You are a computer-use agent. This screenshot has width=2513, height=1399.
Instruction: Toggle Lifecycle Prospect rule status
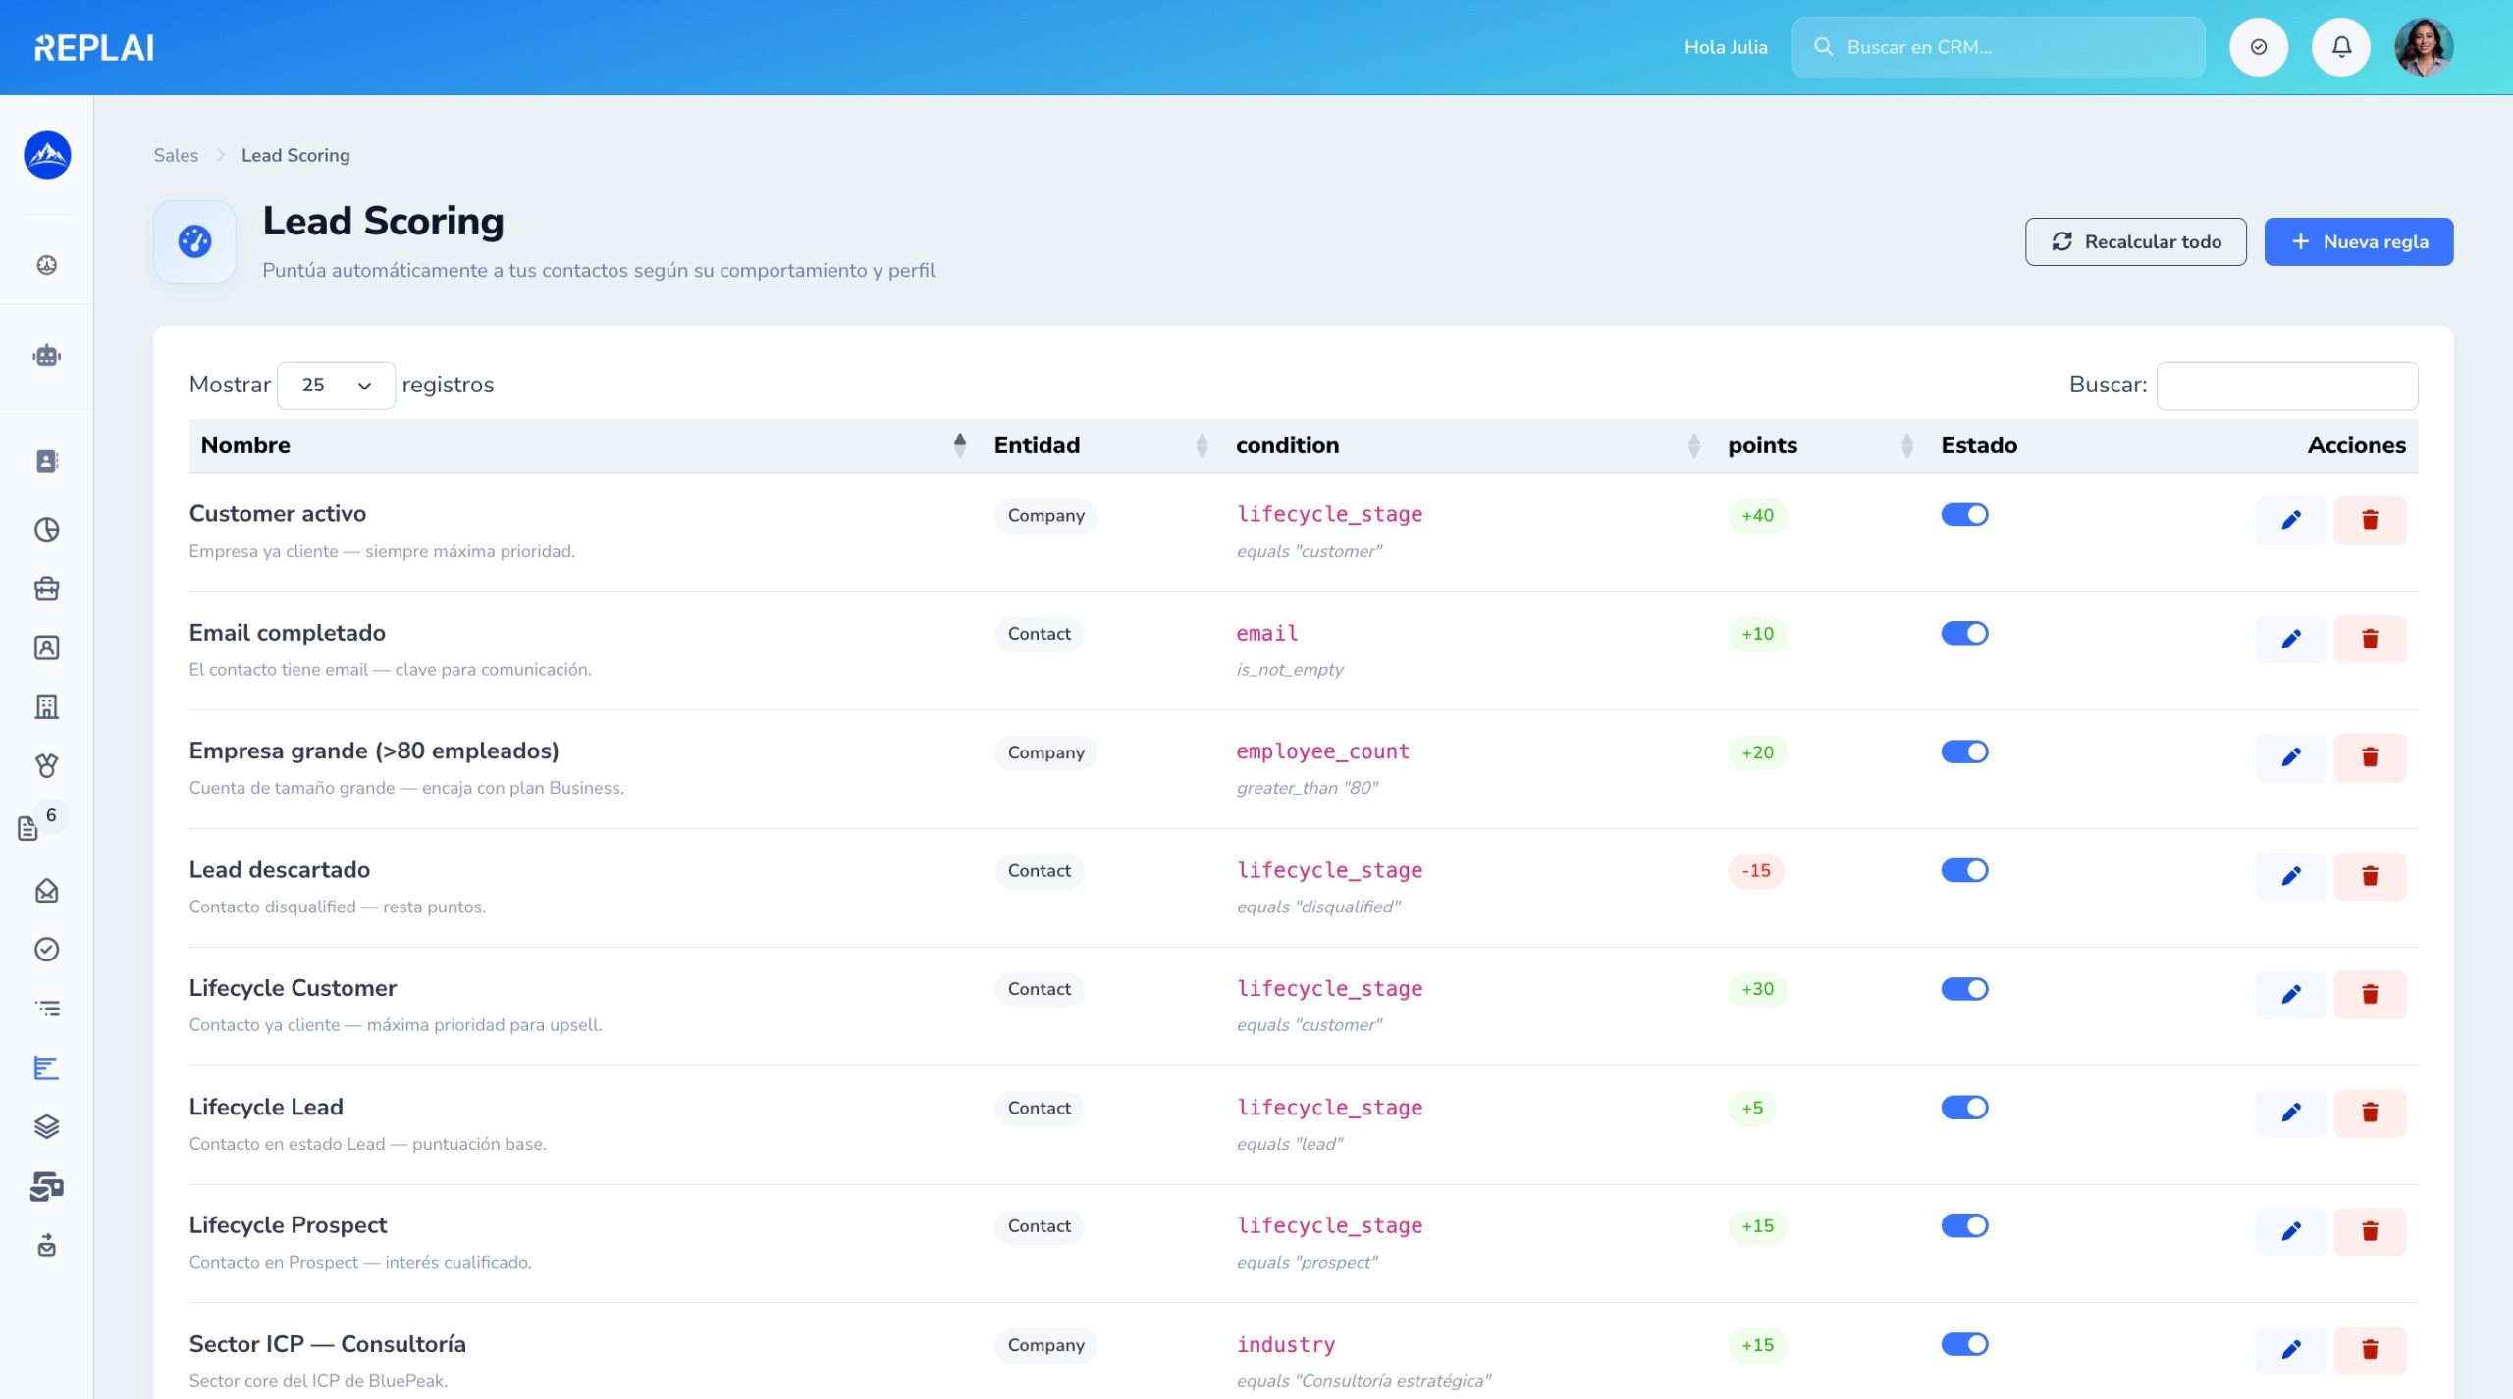(x=1964, y=1225)
